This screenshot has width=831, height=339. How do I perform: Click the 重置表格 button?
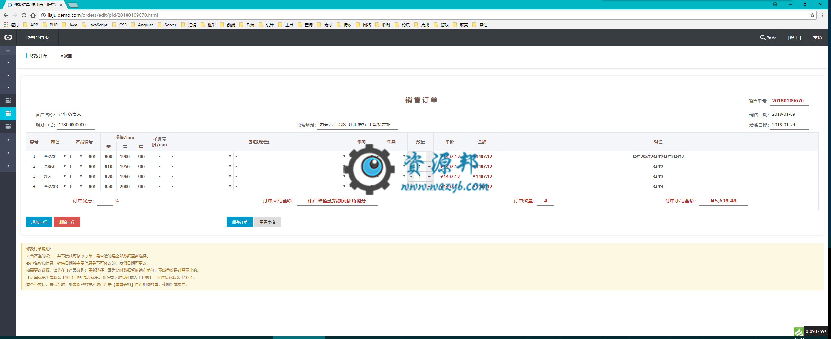point(268,222)
